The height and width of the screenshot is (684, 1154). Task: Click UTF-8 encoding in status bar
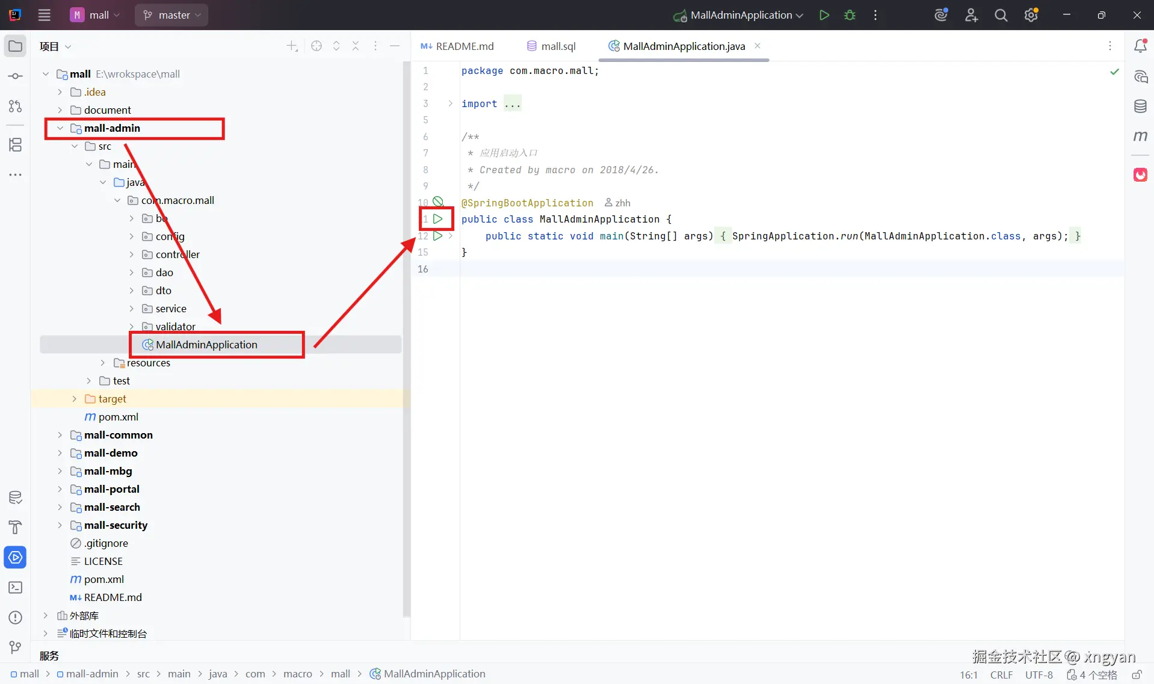(x=1039, y=675)
